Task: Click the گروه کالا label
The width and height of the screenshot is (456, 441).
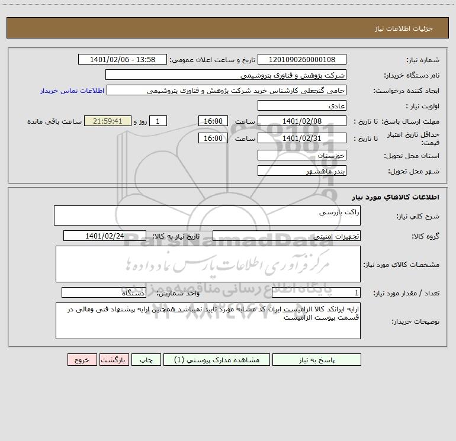Action: click(425, 236)
